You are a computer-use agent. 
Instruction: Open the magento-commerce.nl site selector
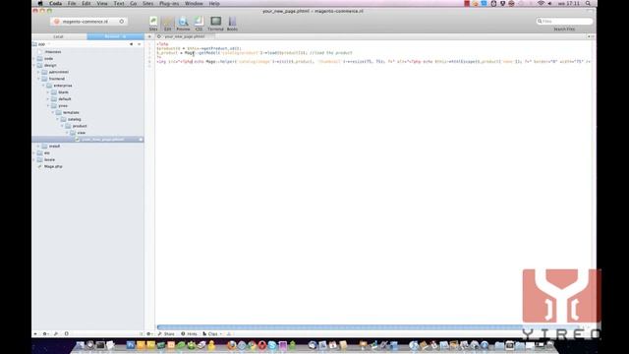tap(89, 22)
